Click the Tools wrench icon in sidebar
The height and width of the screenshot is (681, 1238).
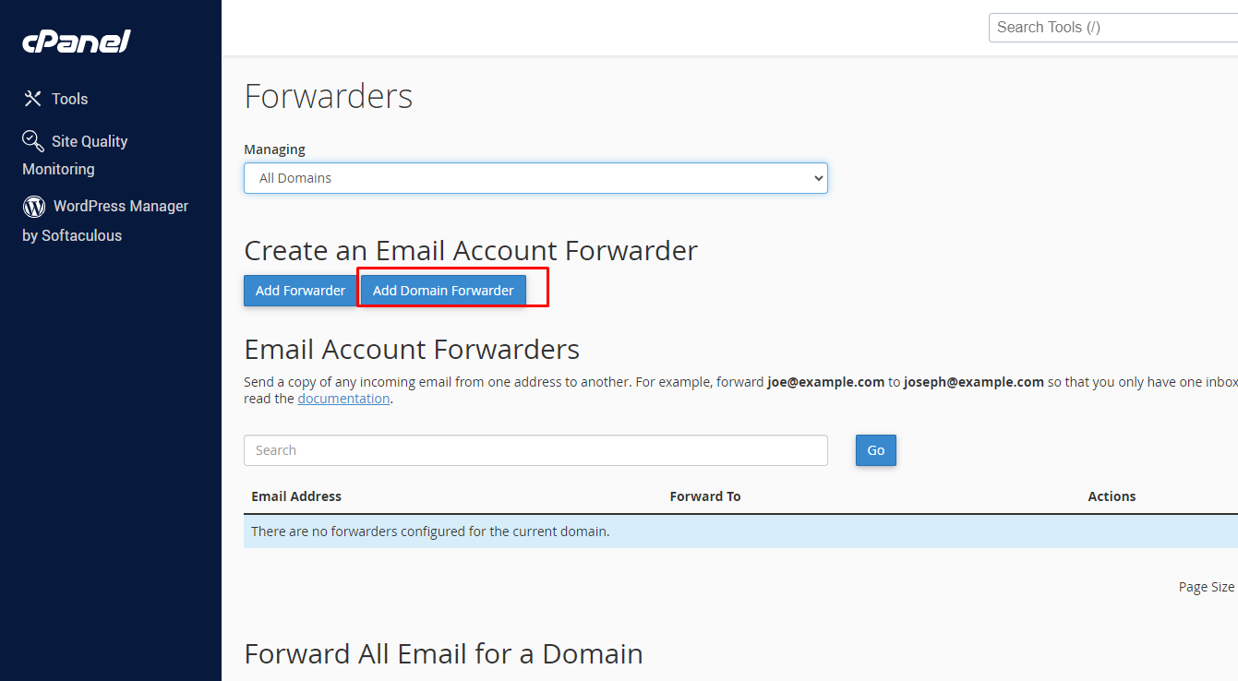point(33,99)
